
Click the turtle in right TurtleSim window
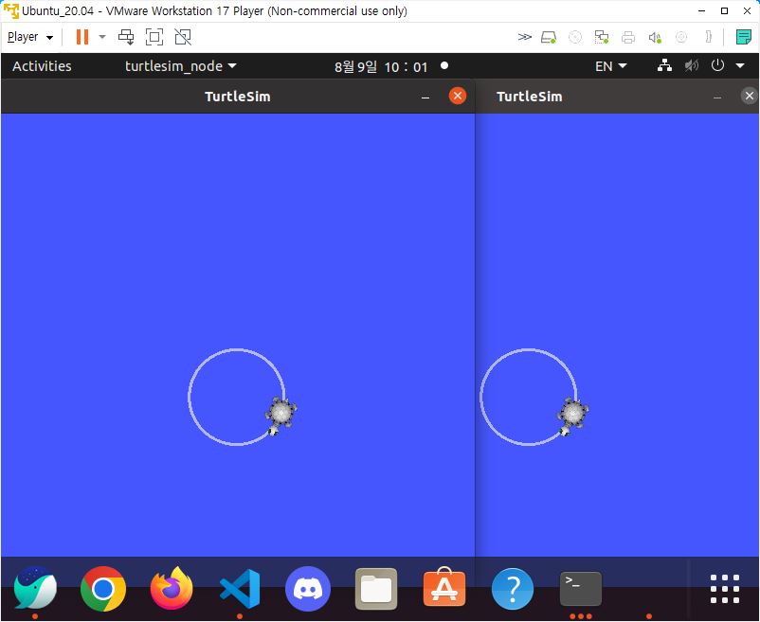(572, 416)
